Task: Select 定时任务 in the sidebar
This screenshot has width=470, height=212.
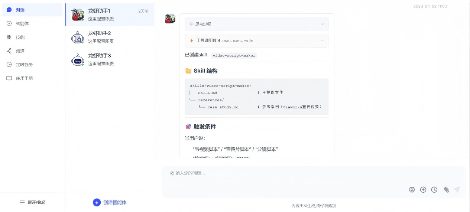Action: tap(24, 65)
